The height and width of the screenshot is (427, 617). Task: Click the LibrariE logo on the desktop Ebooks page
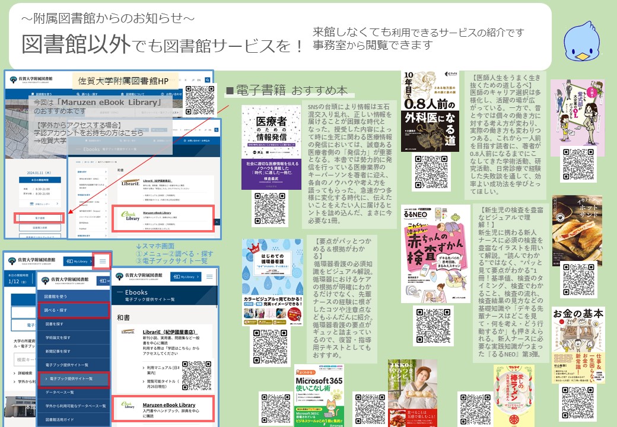click(131, 183)
